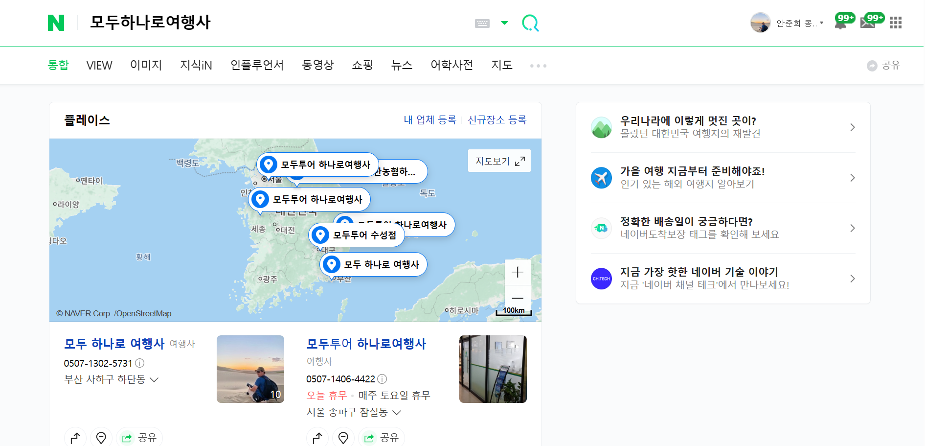Viewport: 925px width, 446px height.
Task: Click location pin icon for 모두 하나로 여행사
Action: [101, 438]
